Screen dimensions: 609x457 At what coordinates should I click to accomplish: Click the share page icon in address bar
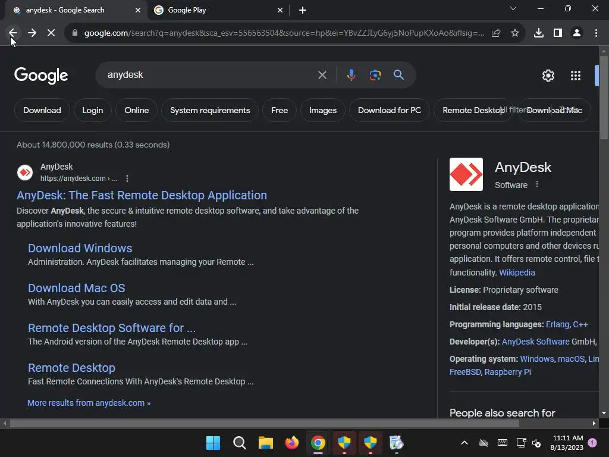[x=496, y=33]
